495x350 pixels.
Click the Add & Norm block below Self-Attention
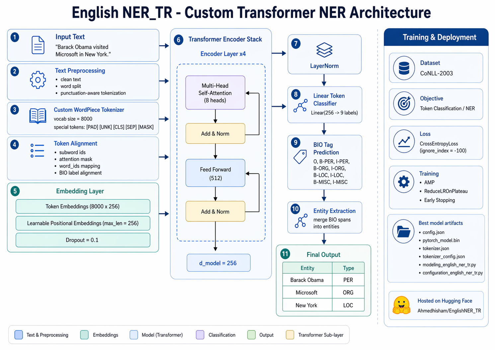pyautogui.click(x=215, y=133)
